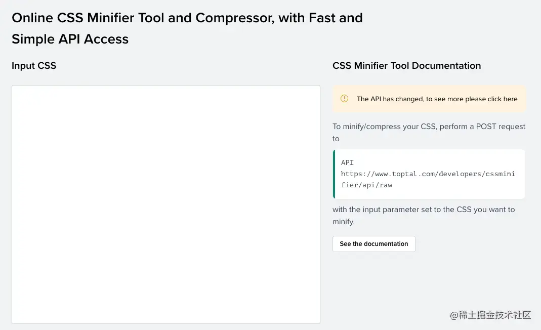Viewport: 541px width, 330px height.
Task: Click the toptal.com API URL line
Action: tap(428, 174)
